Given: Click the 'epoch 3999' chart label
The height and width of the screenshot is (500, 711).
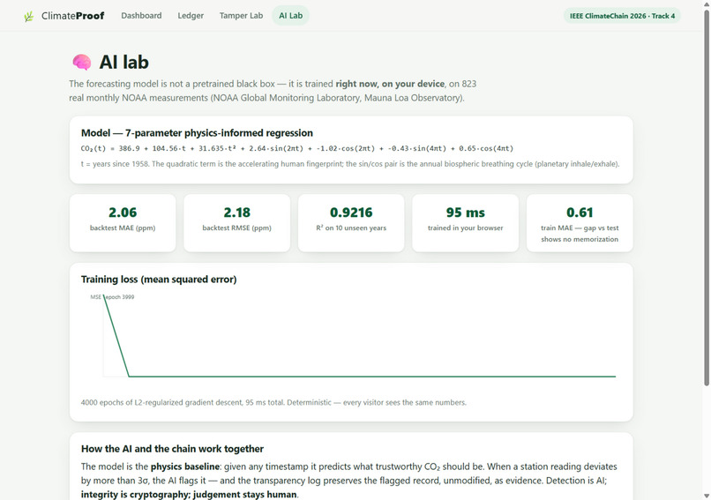Looking at the screenshot, I should pos(121,297).
